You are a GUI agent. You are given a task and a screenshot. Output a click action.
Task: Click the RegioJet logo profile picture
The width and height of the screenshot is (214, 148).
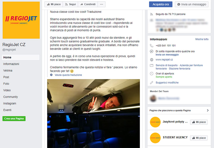click(x=21, y=20)
